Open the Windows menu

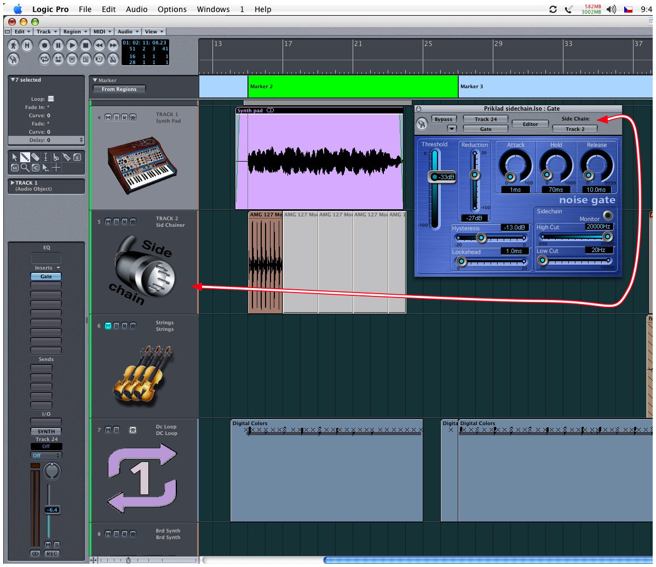pyautogui.click(x=213, y=9)
